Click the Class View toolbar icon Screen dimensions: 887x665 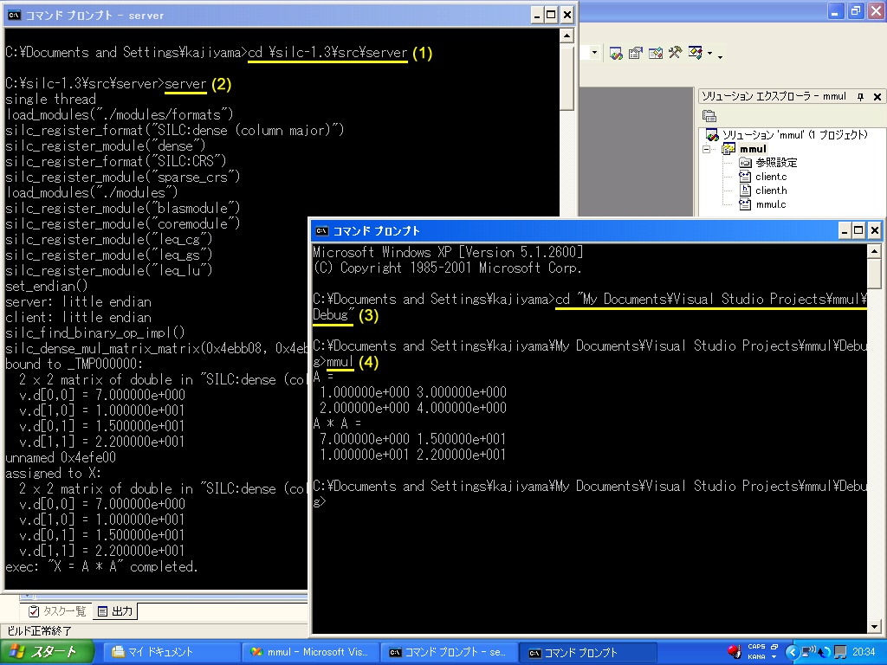(696, 53)
